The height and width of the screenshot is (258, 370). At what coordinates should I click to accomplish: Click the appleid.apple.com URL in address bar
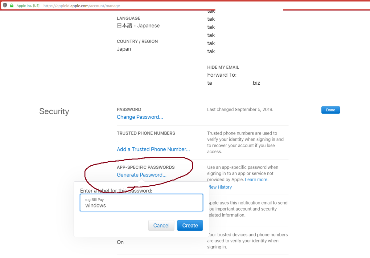pyautogui.click(x=82, y=6)
